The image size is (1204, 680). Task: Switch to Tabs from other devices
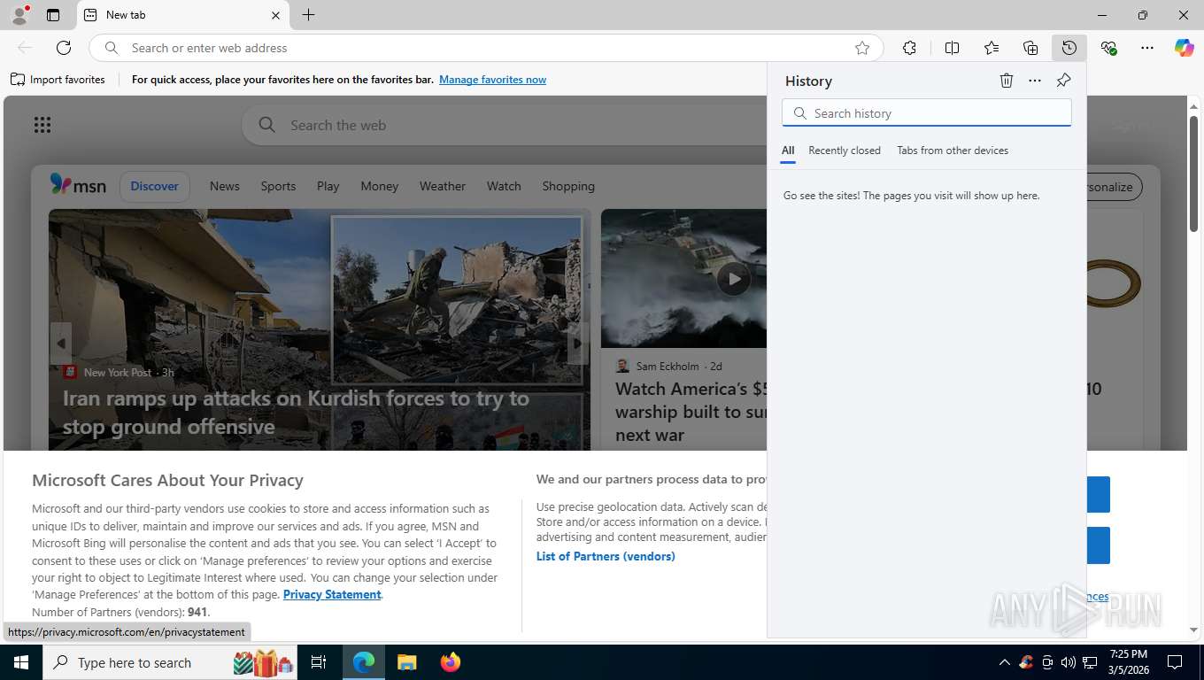[x=953, y=151]
